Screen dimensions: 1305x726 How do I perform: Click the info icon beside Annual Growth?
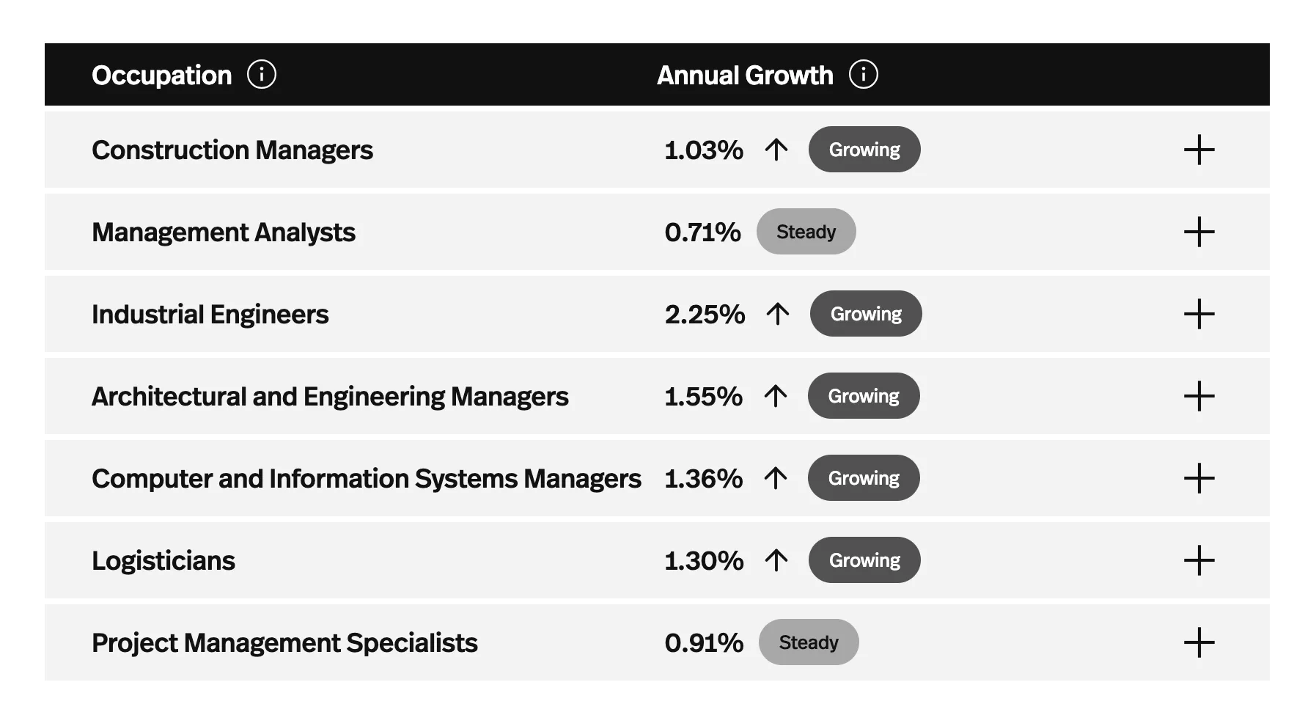[x=863, y=75]
